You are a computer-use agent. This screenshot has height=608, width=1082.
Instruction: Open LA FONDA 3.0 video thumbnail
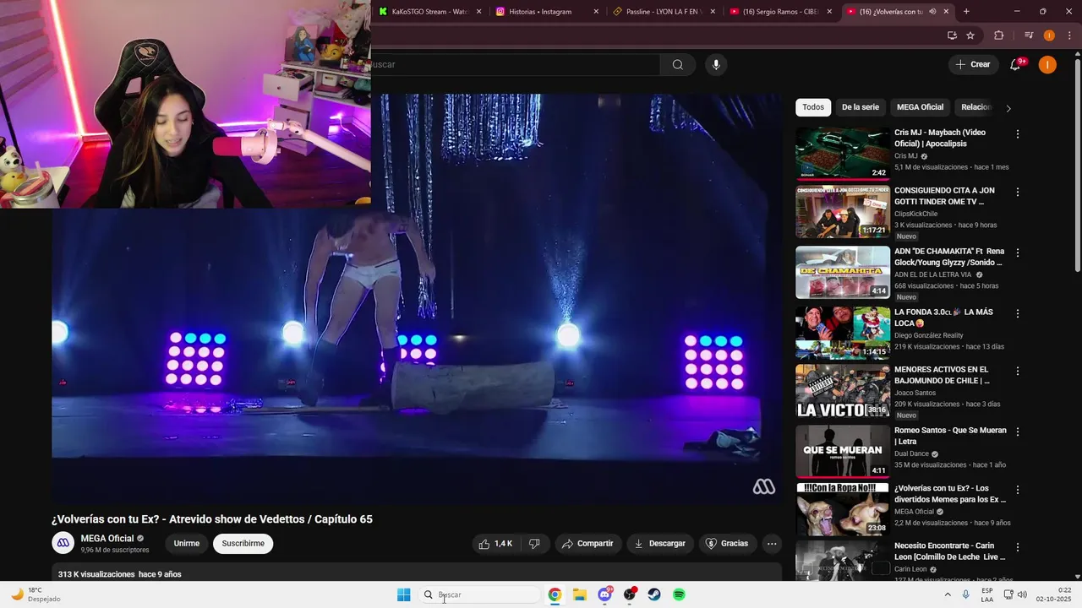tap(843, 333)
